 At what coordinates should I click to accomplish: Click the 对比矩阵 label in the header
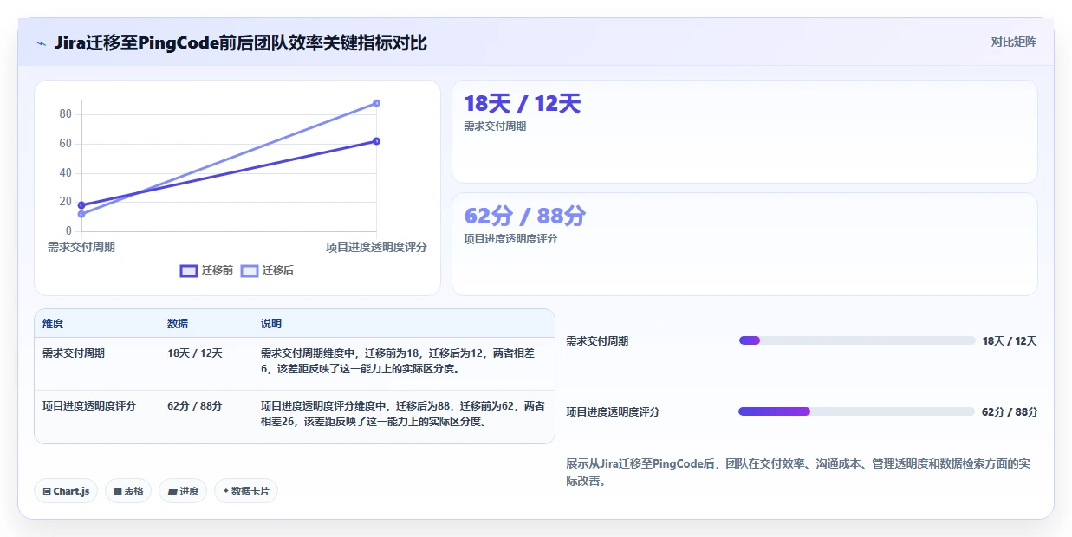1014,42
